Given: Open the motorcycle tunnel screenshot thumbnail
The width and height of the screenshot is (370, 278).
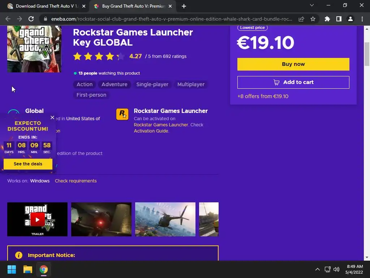Looking at the screenshot, I should point(101,219).
